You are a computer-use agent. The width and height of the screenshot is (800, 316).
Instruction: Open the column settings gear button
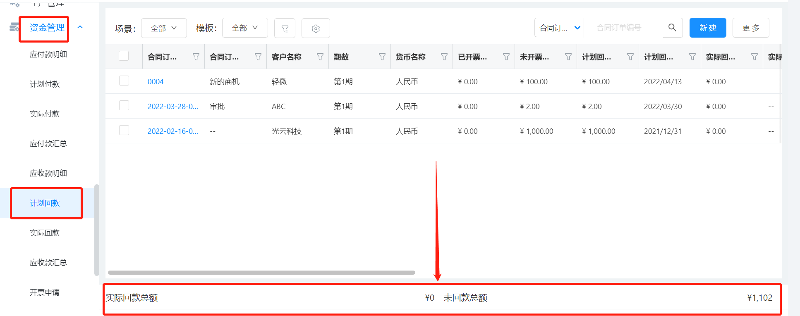(316, 28)
